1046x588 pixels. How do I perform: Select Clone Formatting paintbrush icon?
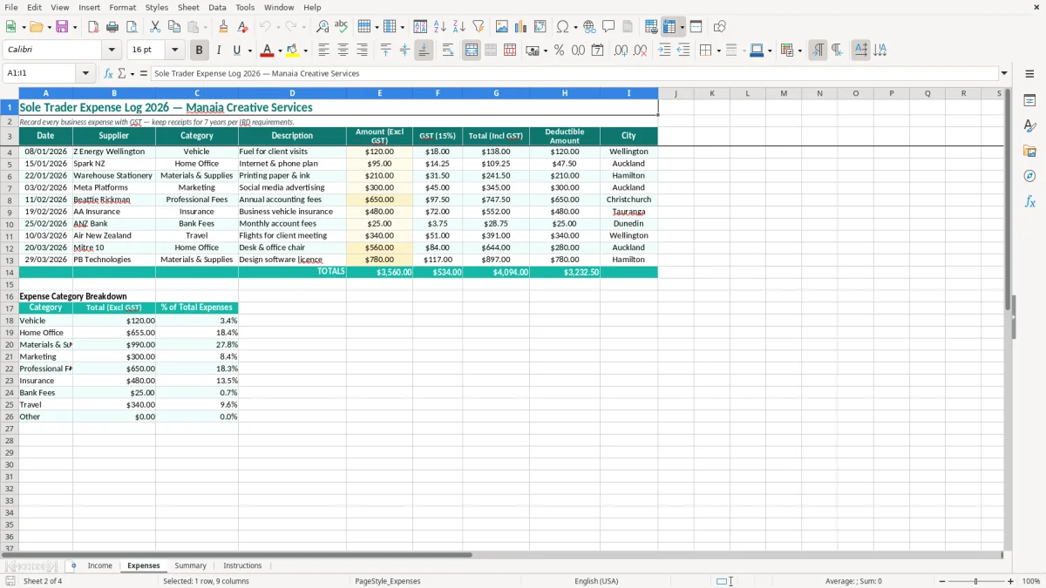[x=223, y=27]
